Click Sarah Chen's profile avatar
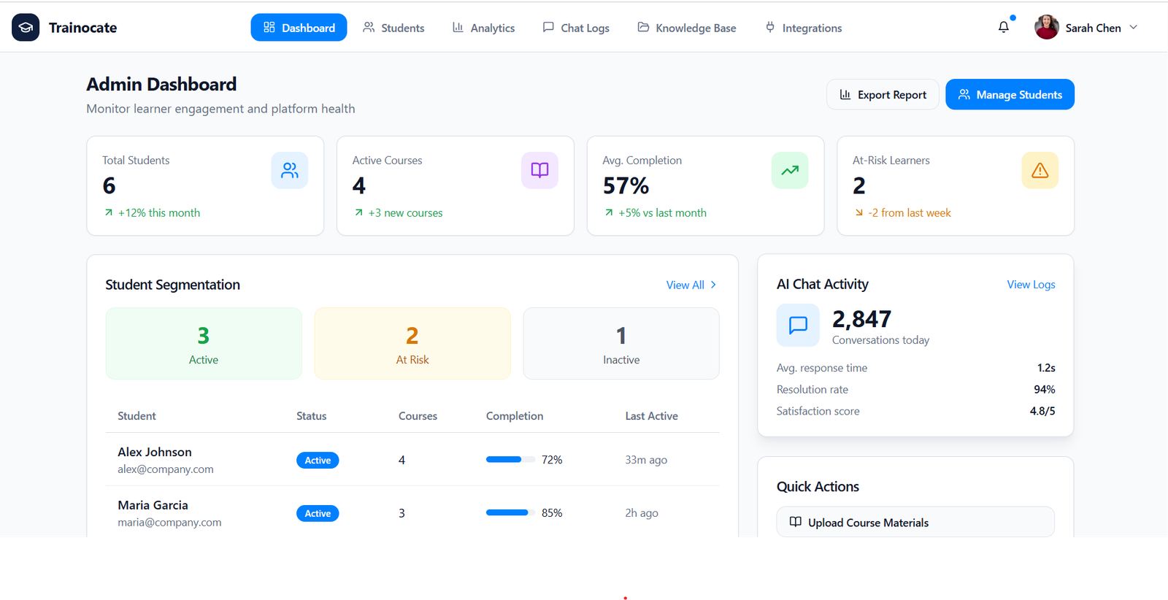 [x=1046, y=28]
